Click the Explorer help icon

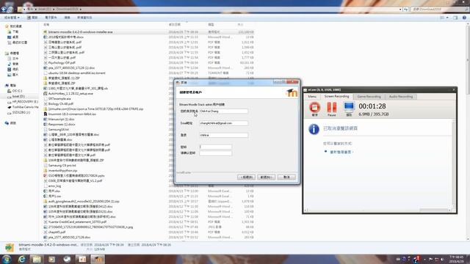464,18
